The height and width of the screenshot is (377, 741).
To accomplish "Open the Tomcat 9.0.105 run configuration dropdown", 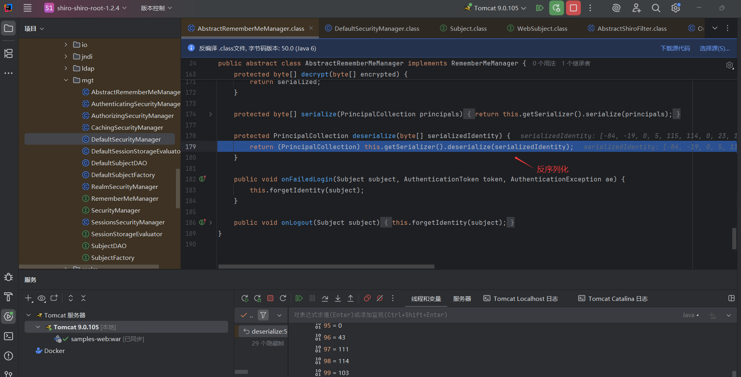I will pos(496,8).
